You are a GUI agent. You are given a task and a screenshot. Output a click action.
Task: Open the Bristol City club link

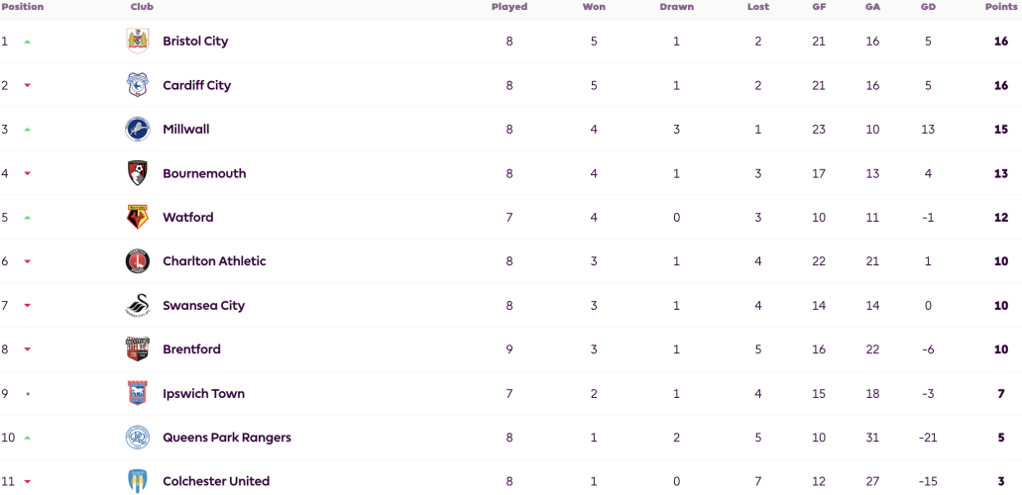[195, 41]
